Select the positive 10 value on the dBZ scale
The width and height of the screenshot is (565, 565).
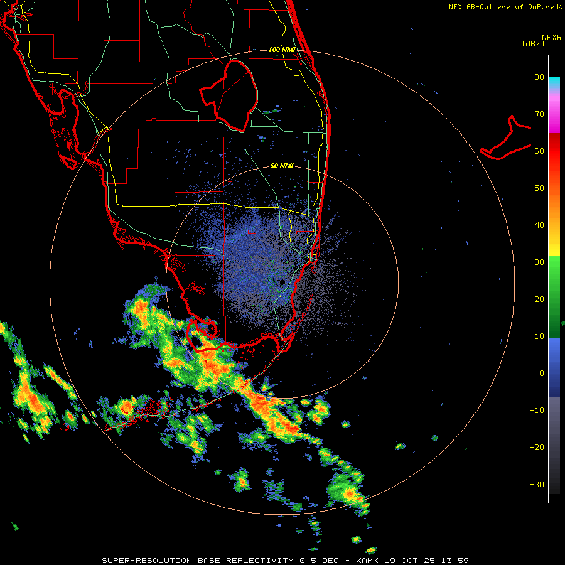click(539, 336)
